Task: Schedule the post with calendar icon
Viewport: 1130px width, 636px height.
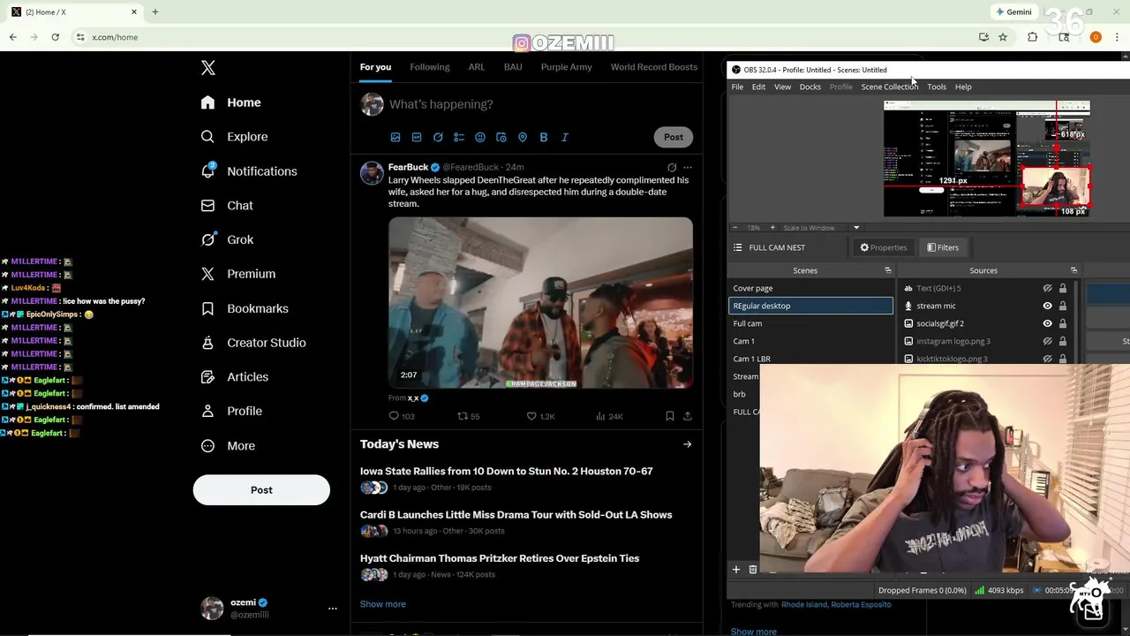Action: (x=501, y=137)
